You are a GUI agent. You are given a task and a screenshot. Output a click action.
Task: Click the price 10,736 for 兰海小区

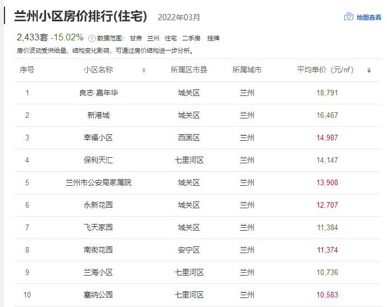tap(327, 272)
